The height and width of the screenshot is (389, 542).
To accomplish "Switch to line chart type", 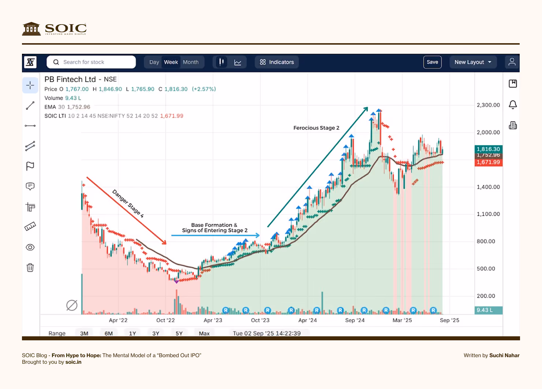I will (x=238, y=63).
